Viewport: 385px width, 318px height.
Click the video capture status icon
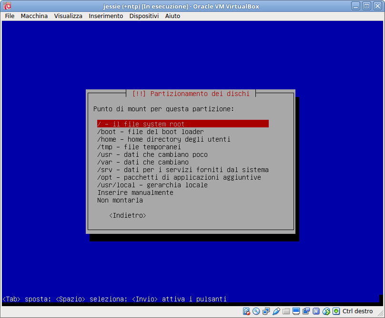pyautogui.click(x=306, y=311)
